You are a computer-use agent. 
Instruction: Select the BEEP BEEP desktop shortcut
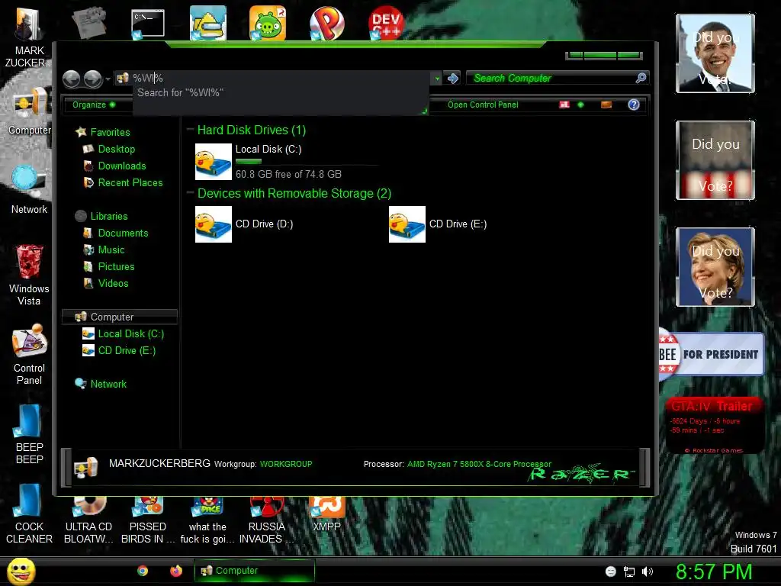[x=29, y=433]
